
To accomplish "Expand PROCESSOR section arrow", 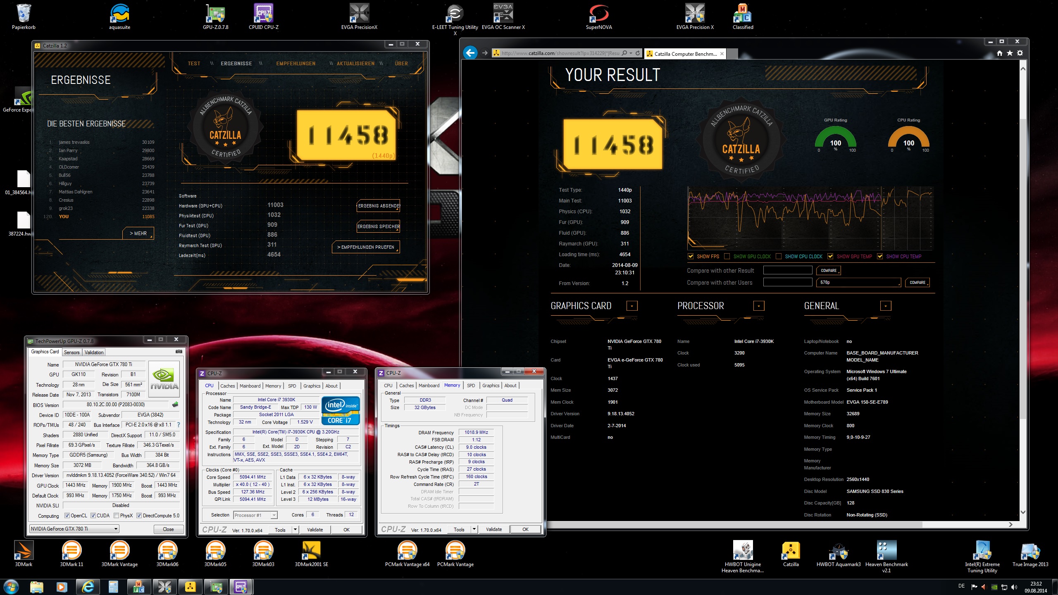I will (759, 306).
